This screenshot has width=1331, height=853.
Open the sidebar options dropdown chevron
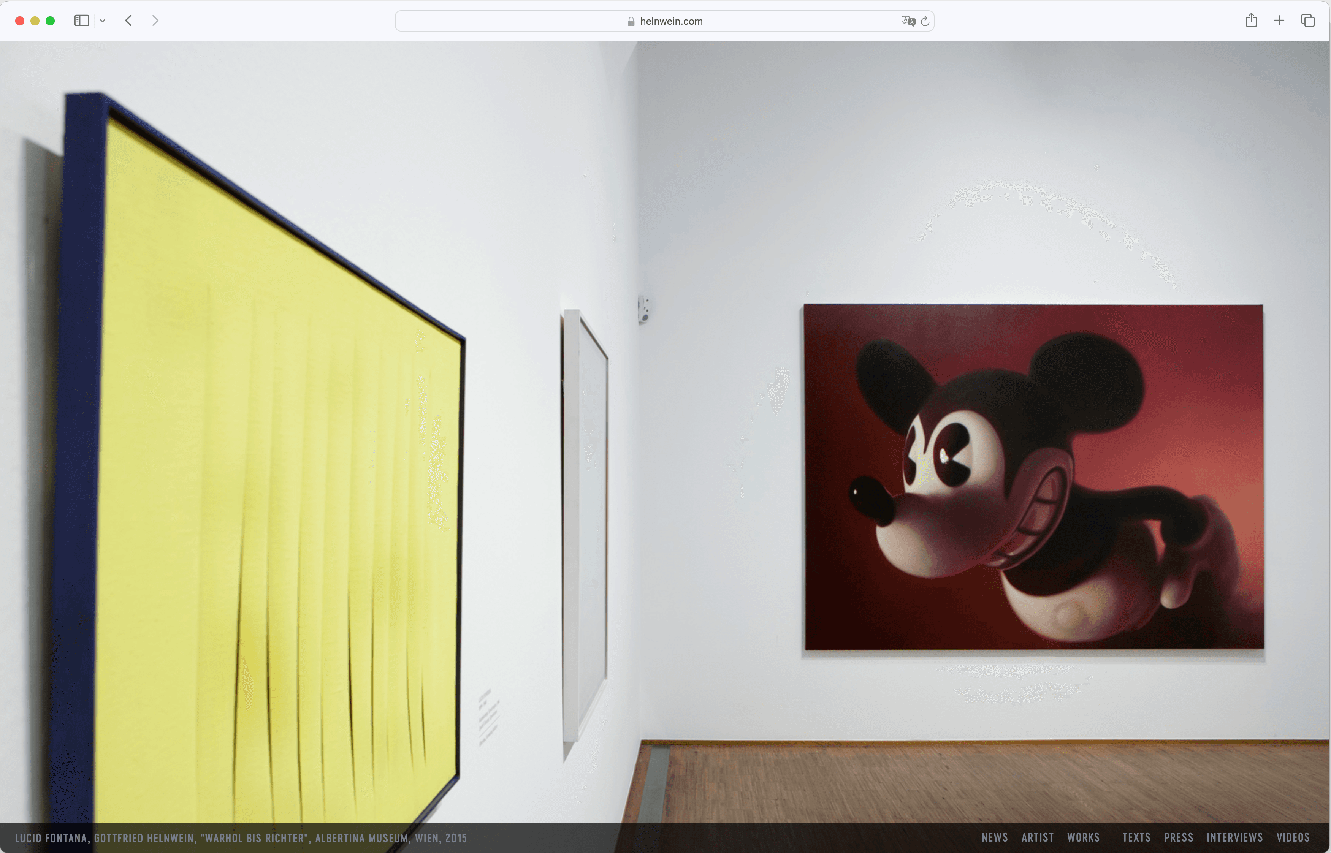103,21
